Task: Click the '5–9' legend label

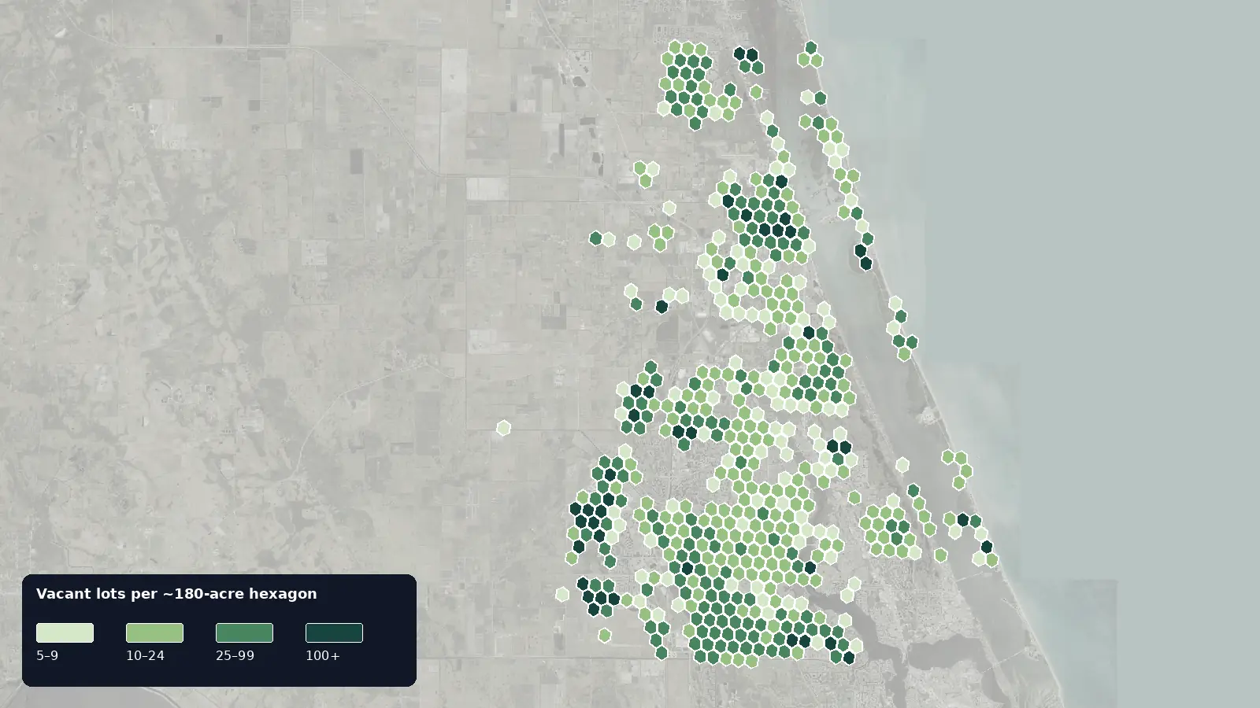Action: (x=47, y=655)
